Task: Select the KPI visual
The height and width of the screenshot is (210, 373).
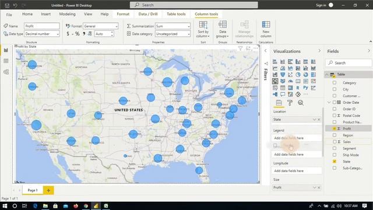Action: [x=314, y=82]
